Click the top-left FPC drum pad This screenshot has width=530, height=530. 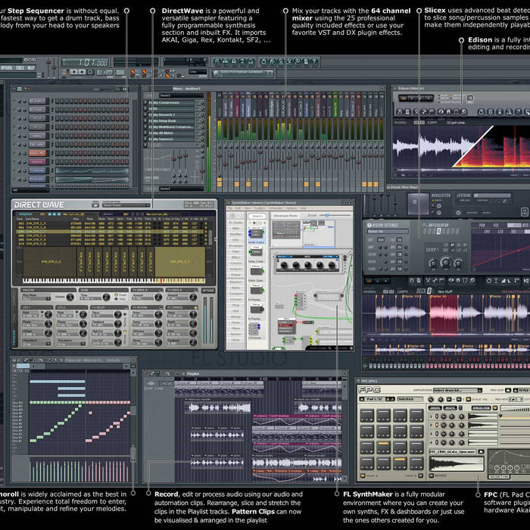368,416
